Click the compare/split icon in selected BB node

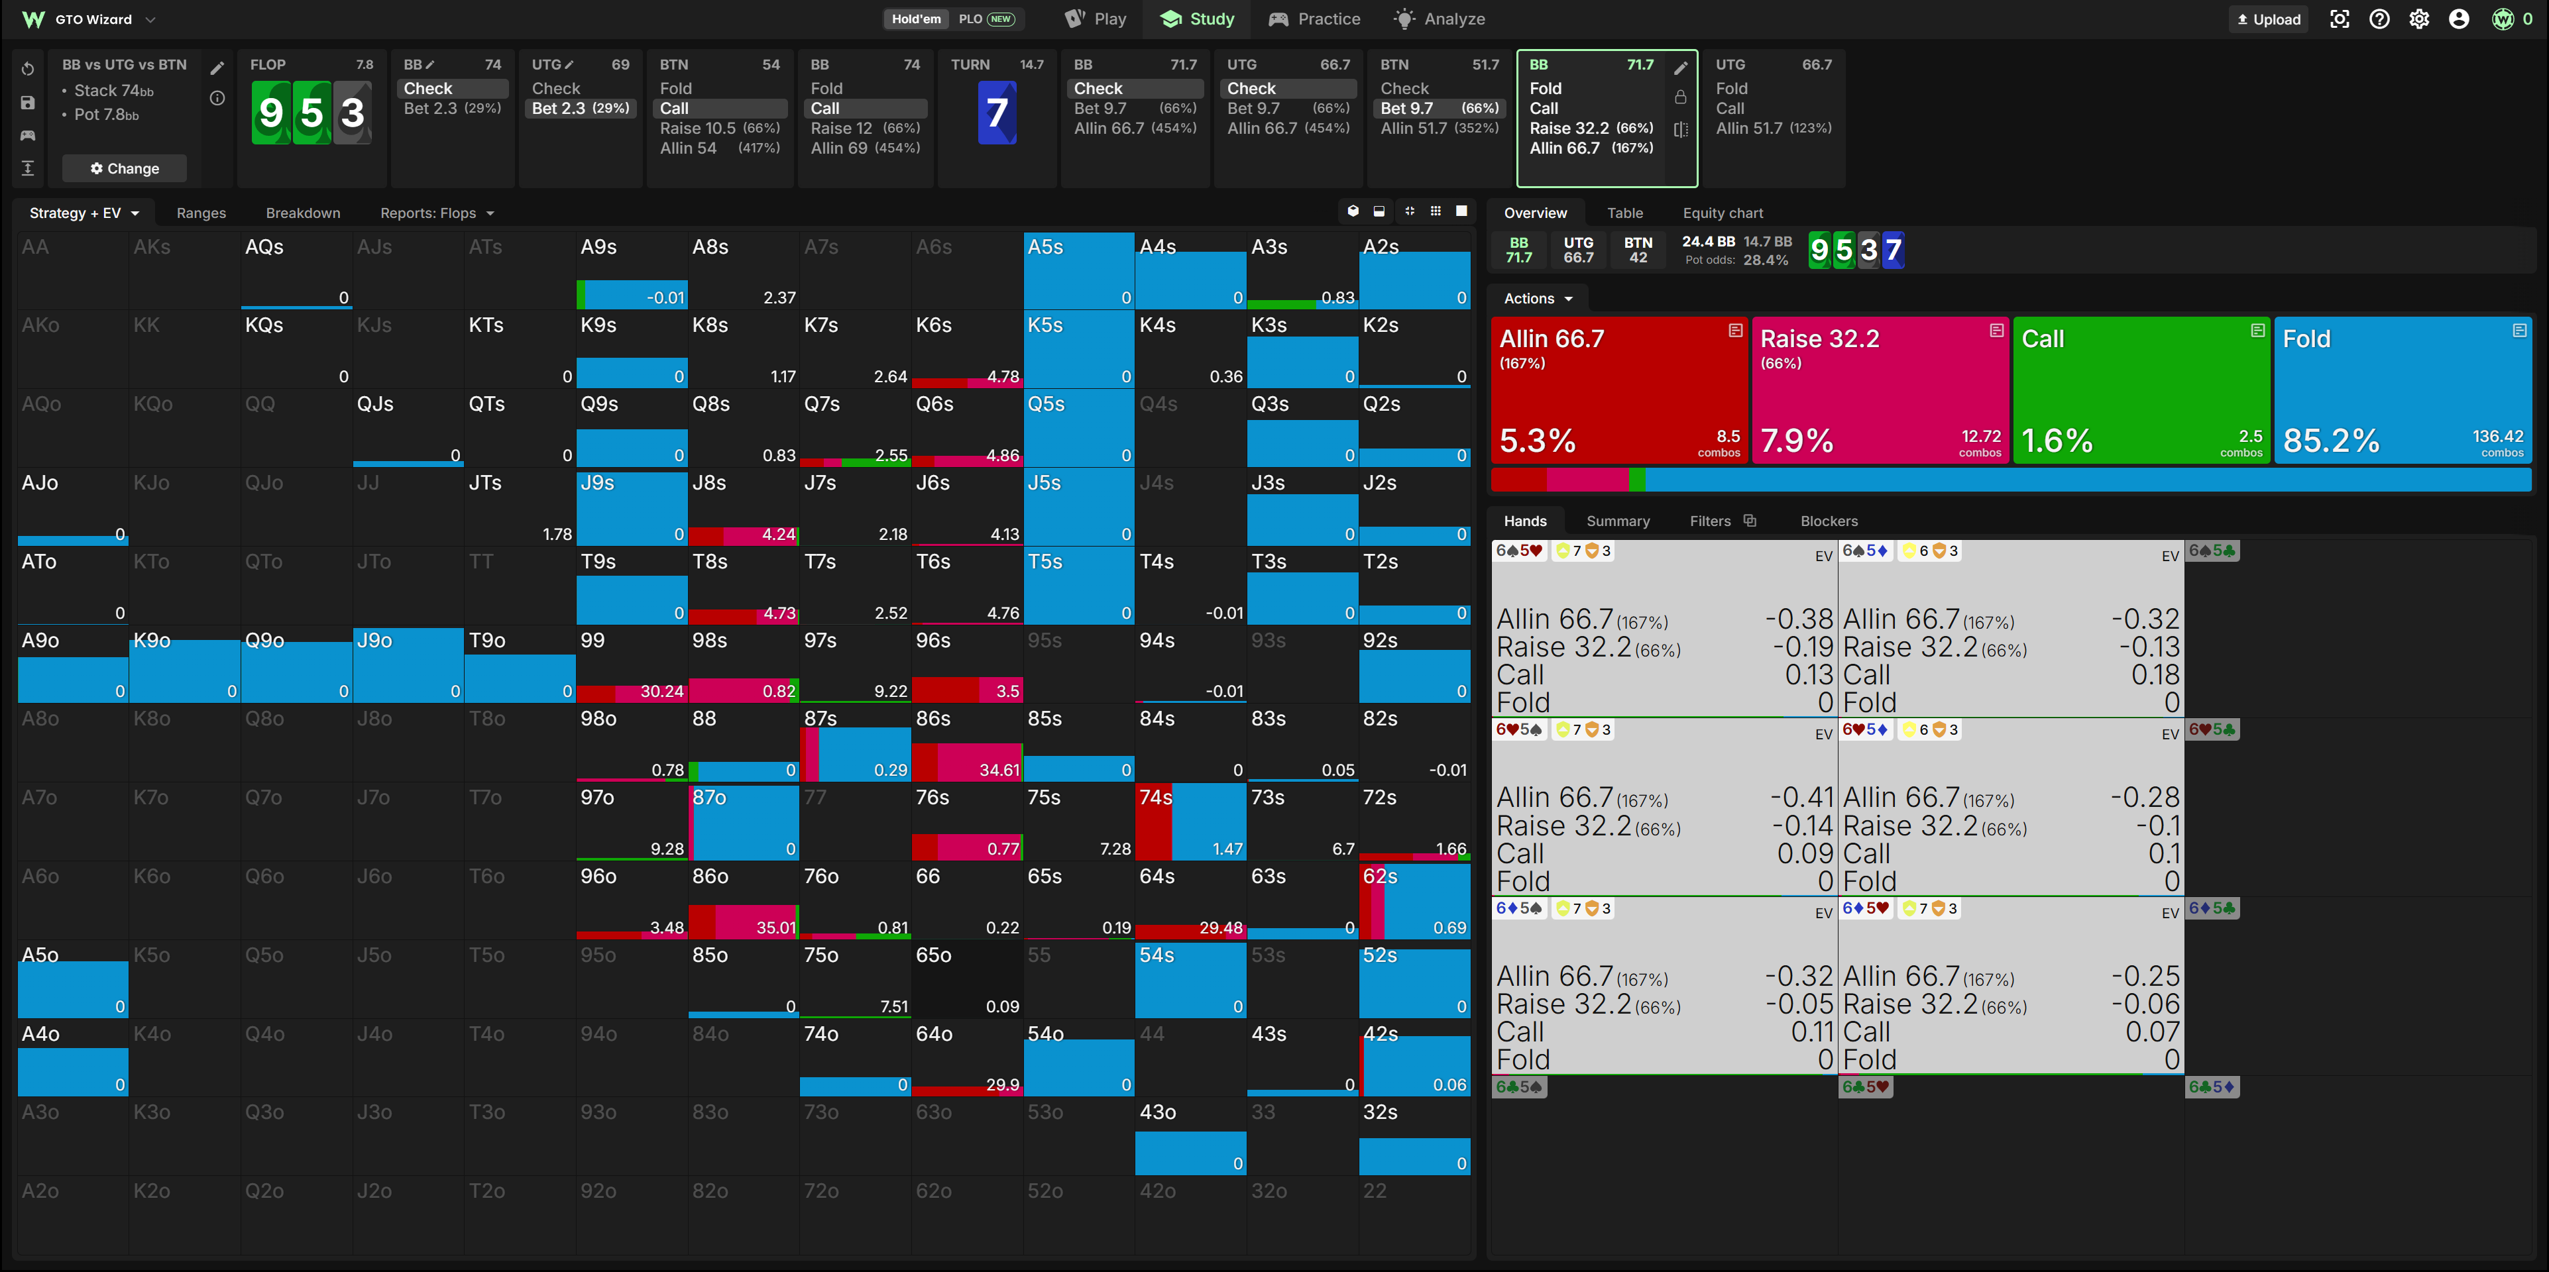coord(1680,130)
